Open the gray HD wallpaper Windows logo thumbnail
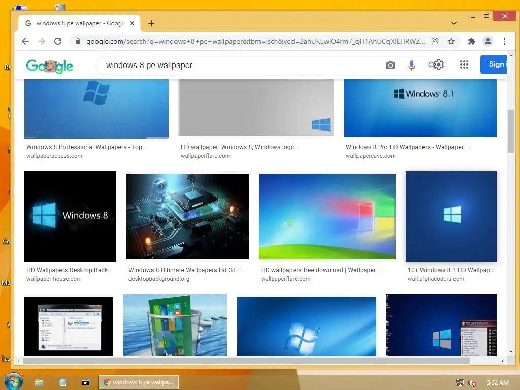The image size is (520, 390). point(256,108)
